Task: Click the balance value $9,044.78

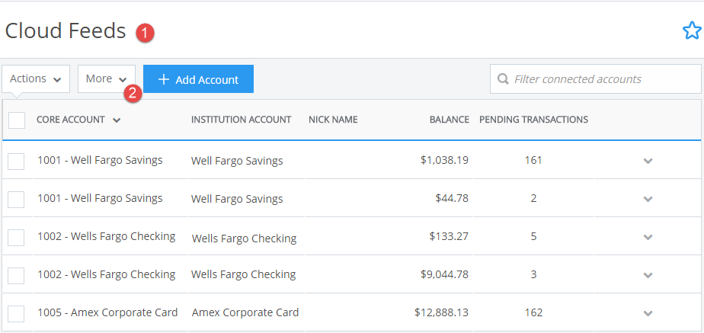Action: coord(444,274)
